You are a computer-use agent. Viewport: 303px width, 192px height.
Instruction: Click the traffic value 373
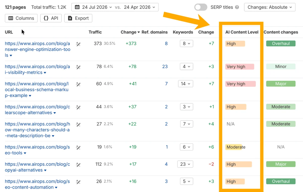click(98, 43)
